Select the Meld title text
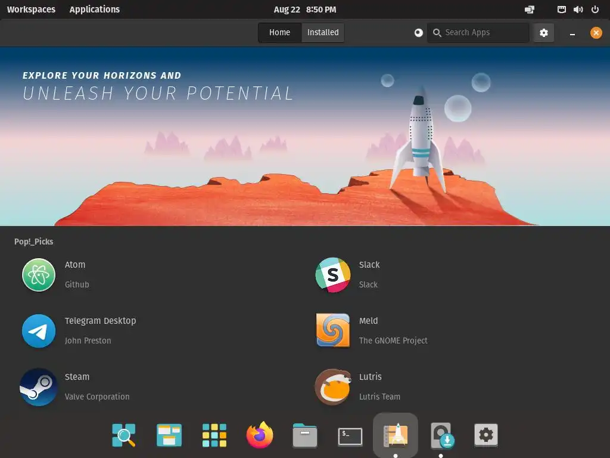 [368, 321]
